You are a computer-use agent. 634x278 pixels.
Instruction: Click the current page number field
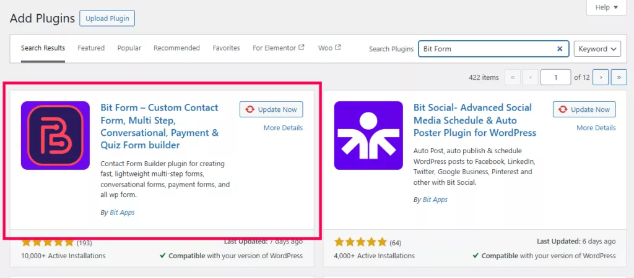555,77
